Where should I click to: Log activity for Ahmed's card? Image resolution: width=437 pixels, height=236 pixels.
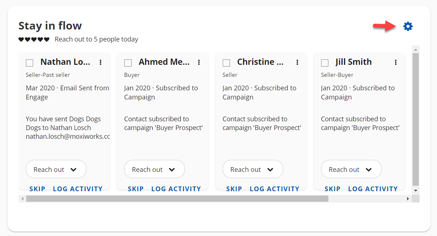176,189
